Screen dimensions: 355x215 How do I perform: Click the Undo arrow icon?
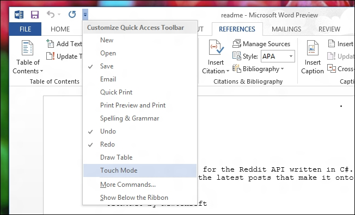(x=51, y=15)
